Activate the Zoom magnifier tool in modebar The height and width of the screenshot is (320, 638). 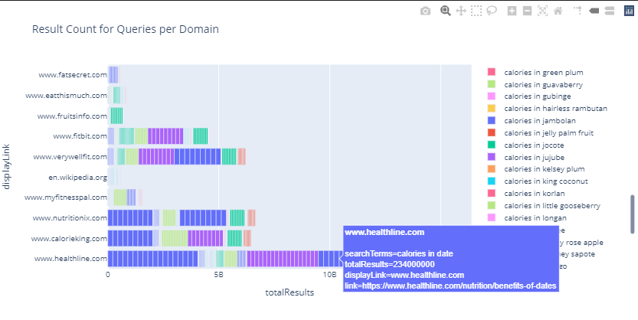[x=446, y=11]
